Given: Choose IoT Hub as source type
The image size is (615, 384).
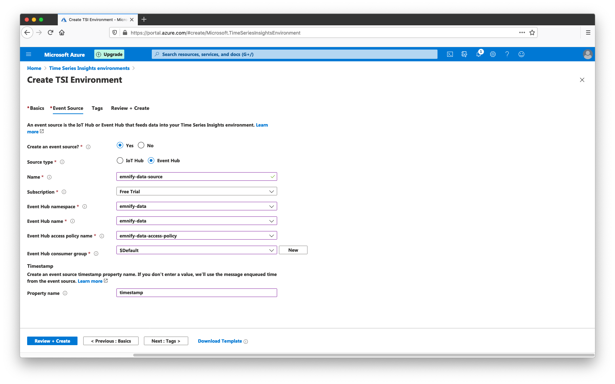Looking at the screenshot, I should click(x=120, y=160).
